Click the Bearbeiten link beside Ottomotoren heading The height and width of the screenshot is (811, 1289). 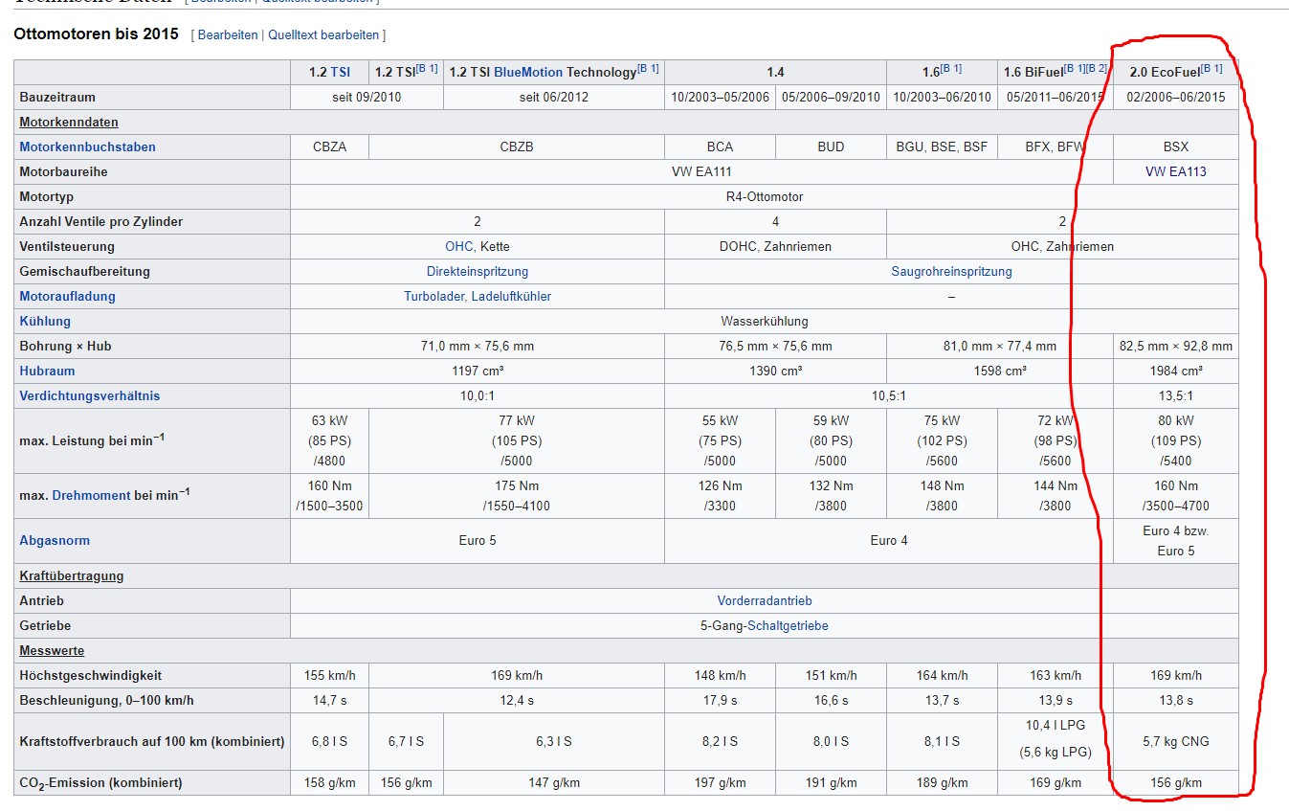pyautogui.click(x=228, y=34)
